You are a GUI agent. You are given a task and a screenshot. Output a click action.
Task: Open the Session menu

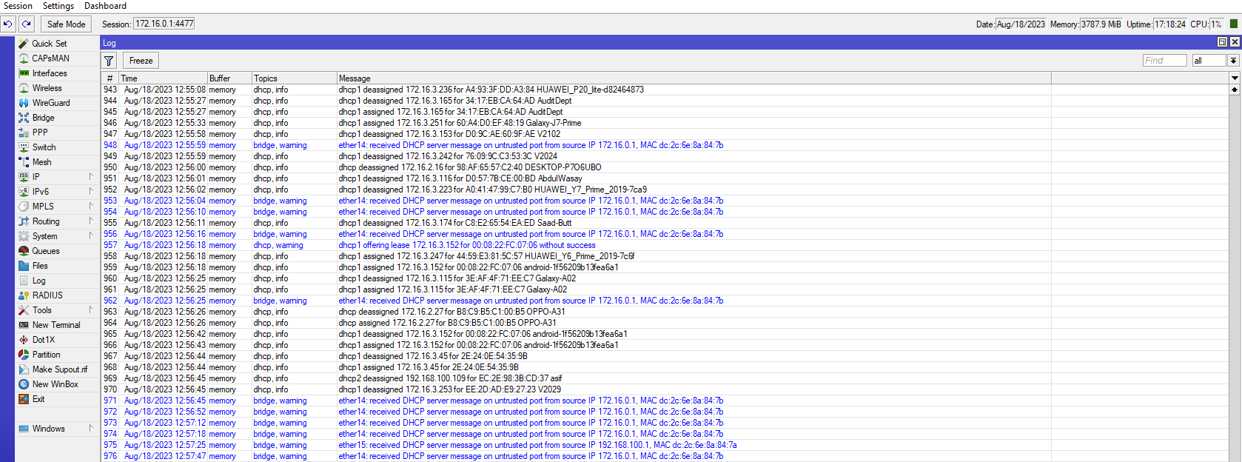(18, 6)
